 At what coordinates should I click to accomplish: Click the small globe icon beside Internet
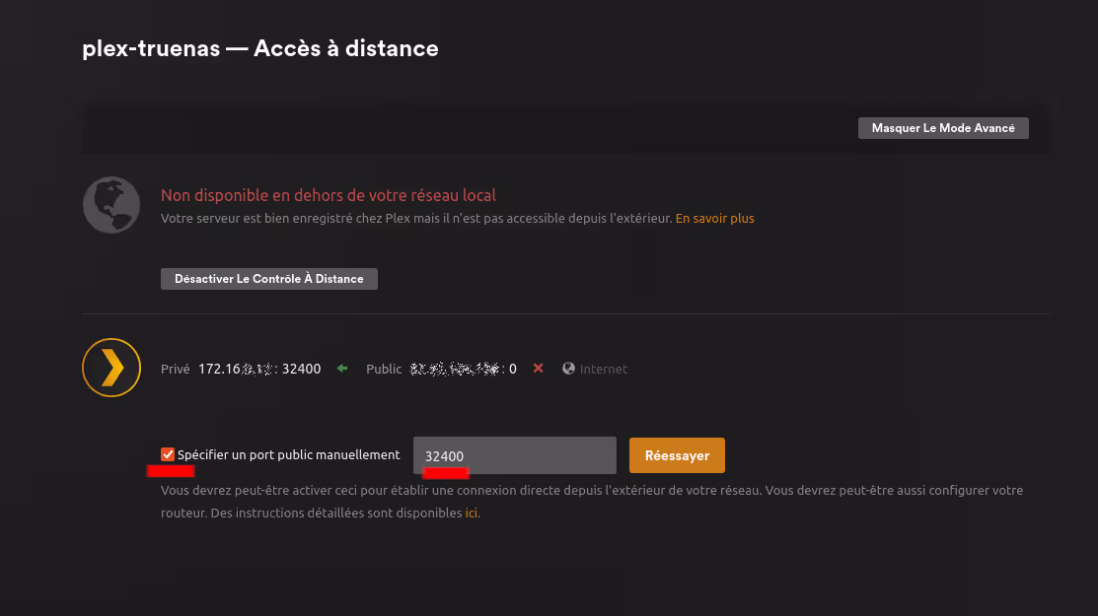[x=568, y=369]
